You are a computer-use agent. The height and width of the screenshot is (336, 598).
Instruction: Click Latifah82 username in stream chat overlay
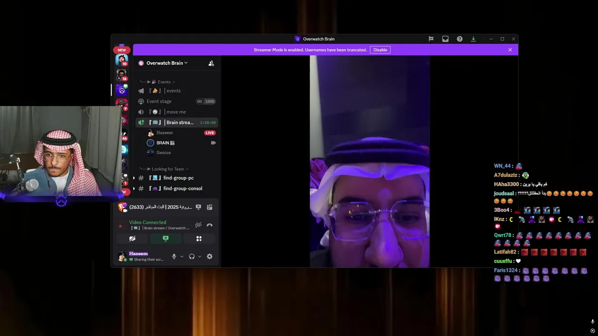(505, 252)
